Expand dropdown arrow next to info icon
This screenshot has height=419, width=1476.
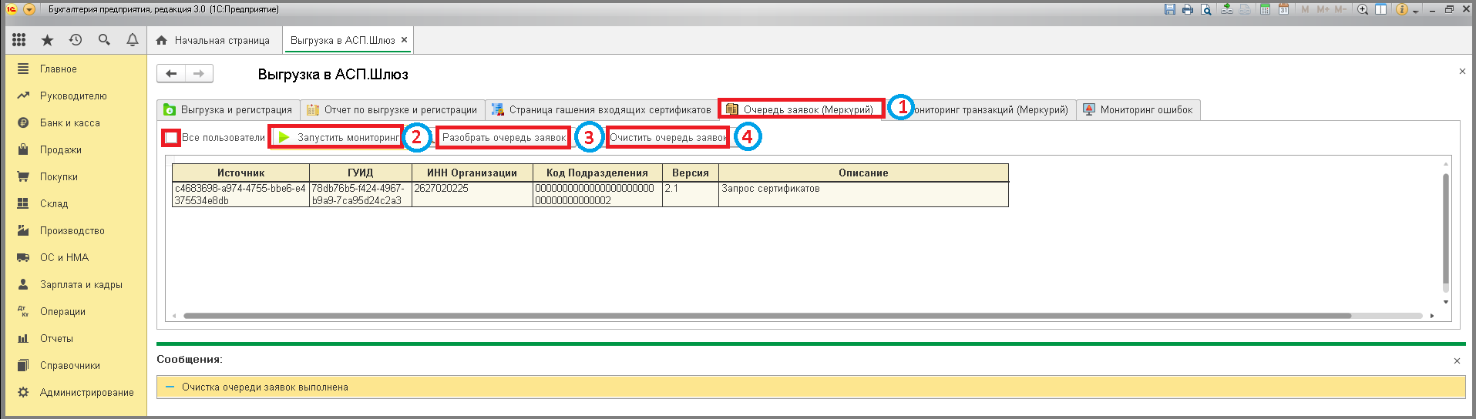click(x=1416, y=11)
